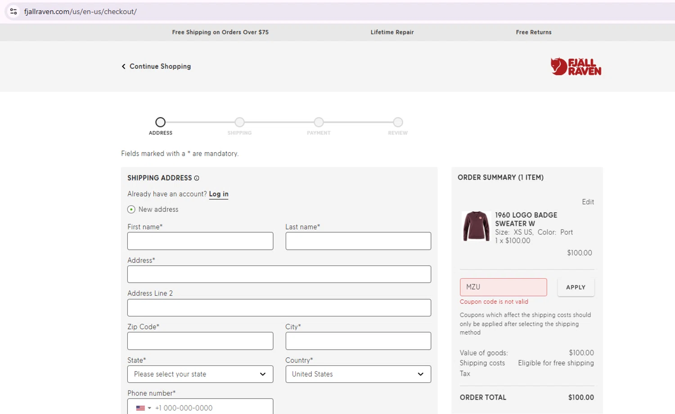Open the Country dropdown showing United States
The height and width of the screenshot is (414, 675).
coord(358,374)
